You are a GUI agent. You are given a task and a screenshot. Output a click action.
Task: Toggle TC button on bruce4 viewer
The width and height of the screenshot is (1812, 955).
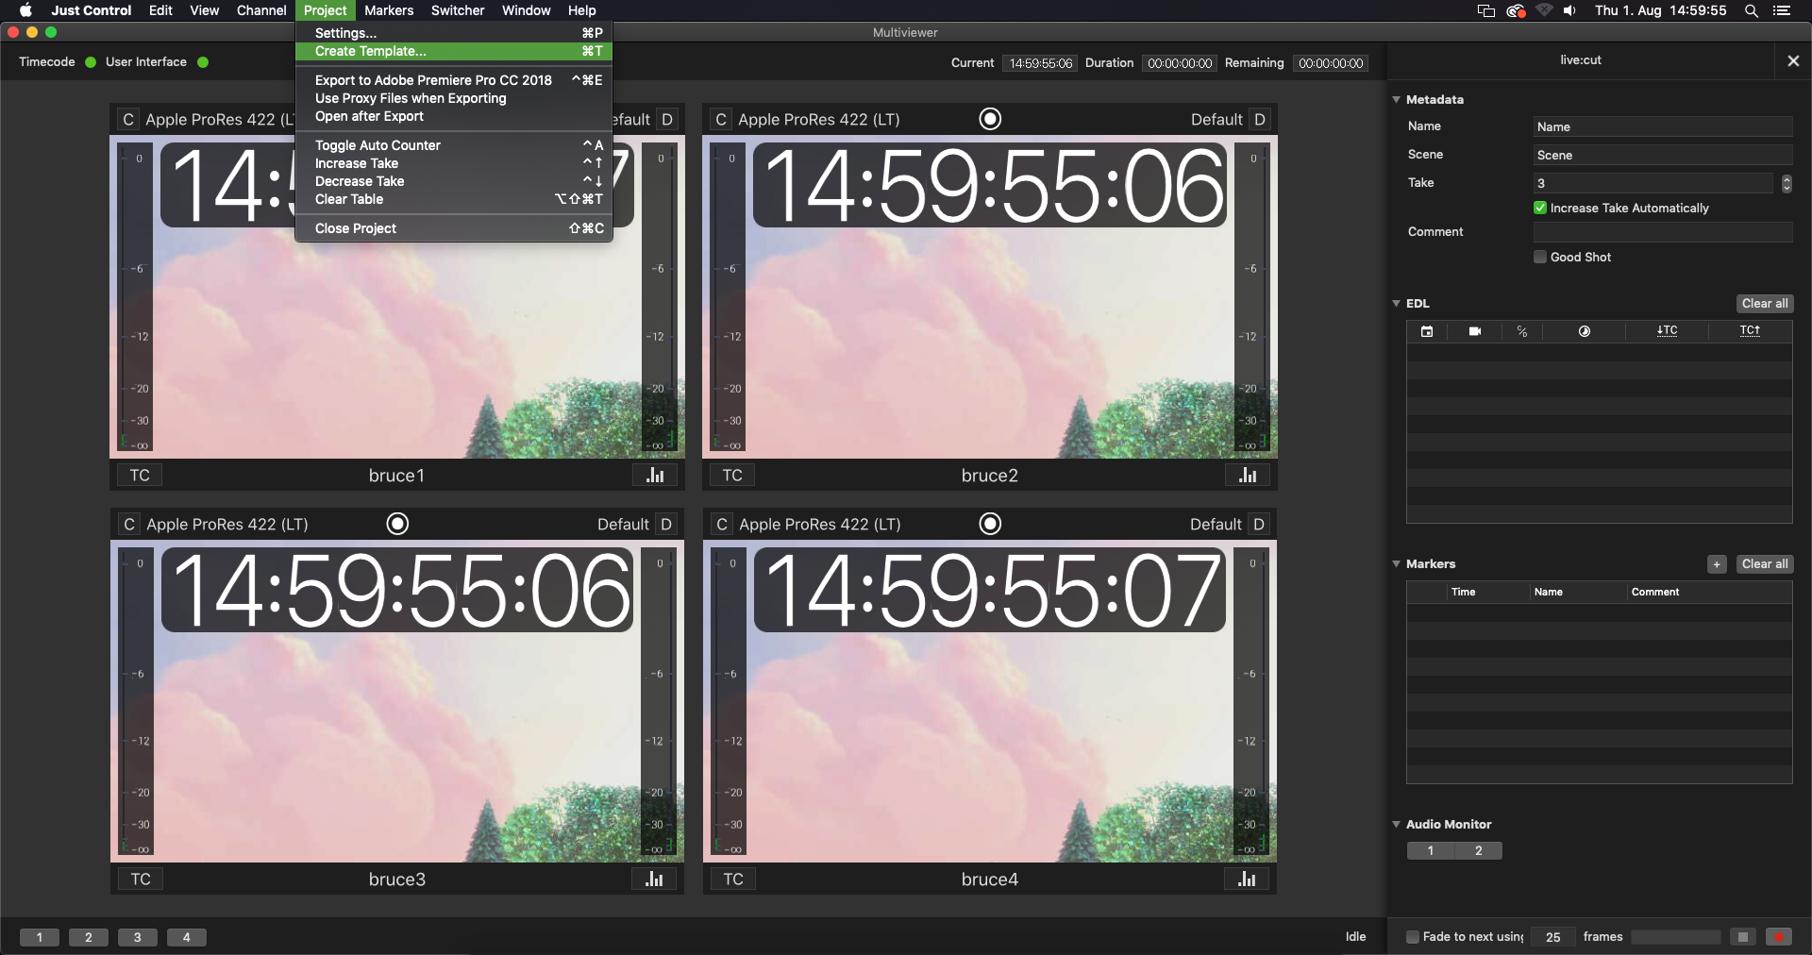click(733, 879)
